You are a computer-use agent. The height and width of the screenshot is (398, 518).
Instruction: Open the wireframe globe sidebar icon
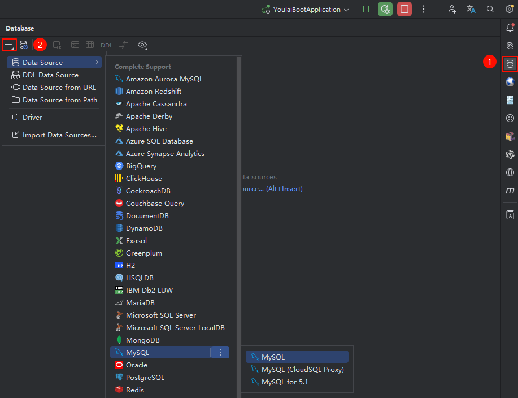click(510, 172)
